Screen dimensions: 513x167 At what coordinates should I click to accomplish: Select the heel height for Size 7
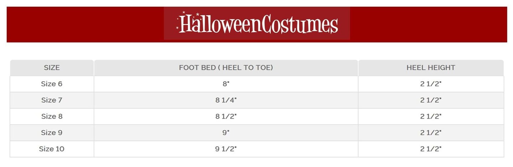431,100
